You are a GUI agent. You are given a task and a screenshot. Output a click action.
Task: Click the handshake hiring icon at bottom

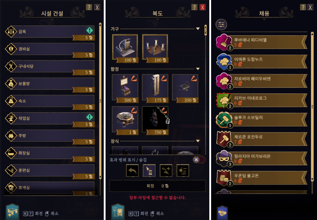point(222,213)
